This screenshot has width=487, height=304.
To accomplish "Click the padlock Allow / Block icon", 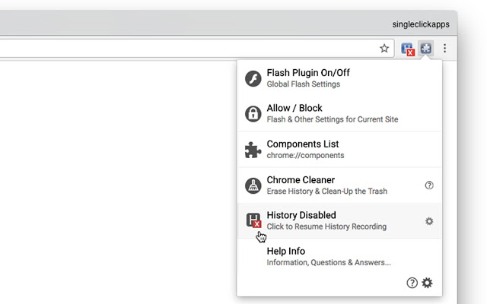I will [253, 114].
